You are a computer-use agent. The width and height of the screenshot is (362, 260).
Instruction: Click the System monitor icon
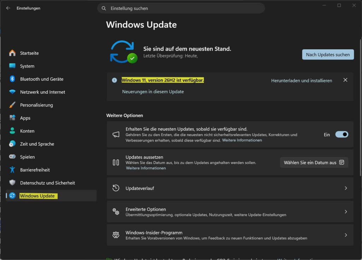tap(12, 66)
